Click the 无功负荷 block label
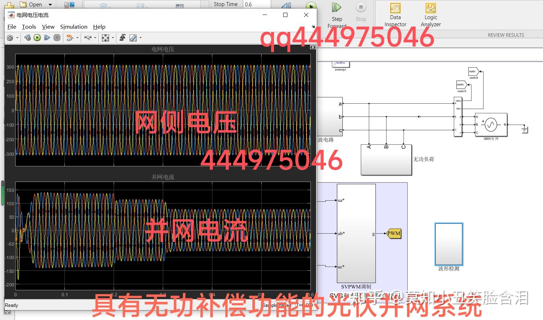 (x=423, y=159)
